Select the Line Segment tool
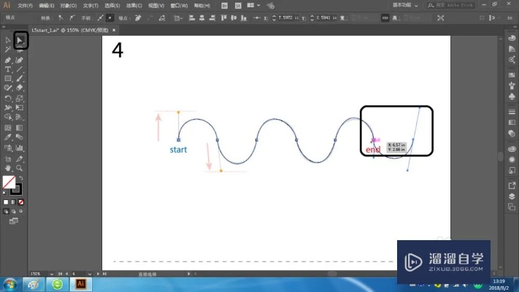 20,69
